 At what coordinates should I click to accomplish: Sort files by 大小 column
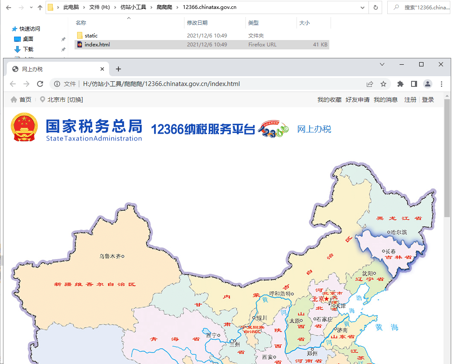tap(305, 23)
